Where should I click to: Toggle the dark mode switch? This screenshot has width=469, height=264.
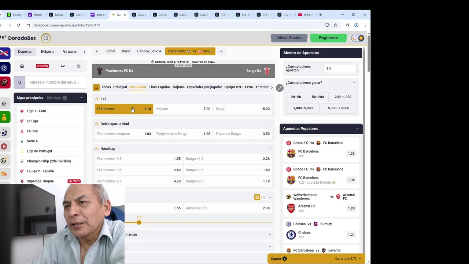pos(358,38)
